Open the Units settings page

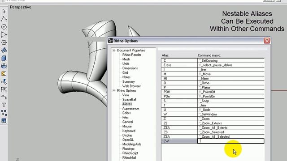coord(126,64)
